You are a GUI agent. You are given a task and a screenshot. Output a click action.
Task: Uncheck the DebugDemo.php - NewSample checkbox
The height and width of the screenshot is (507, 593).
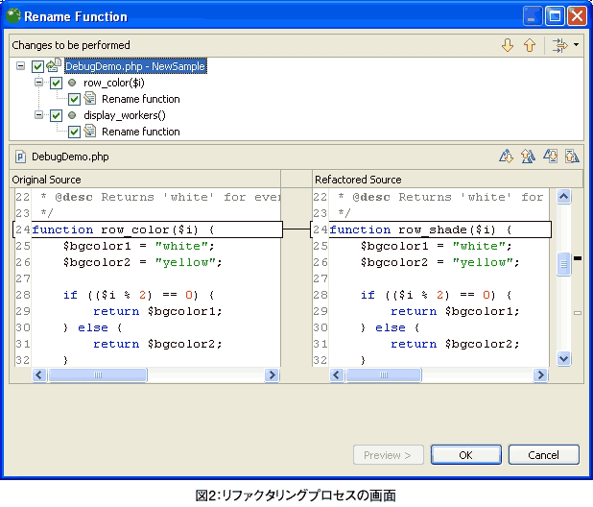pos(37,66)
